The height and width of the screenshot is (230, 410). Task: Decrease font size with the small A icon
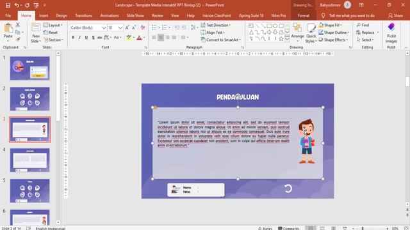(134, 27)
